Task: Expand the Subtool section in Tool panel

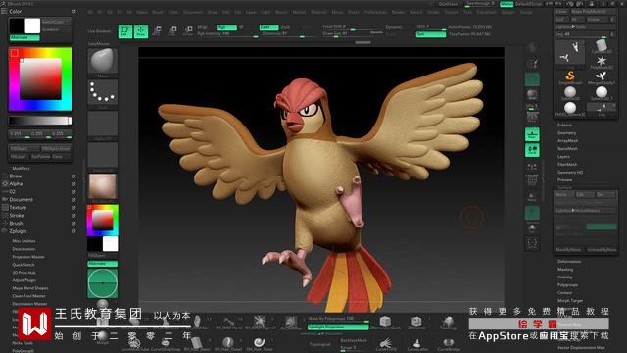Action: pos(564,126)
